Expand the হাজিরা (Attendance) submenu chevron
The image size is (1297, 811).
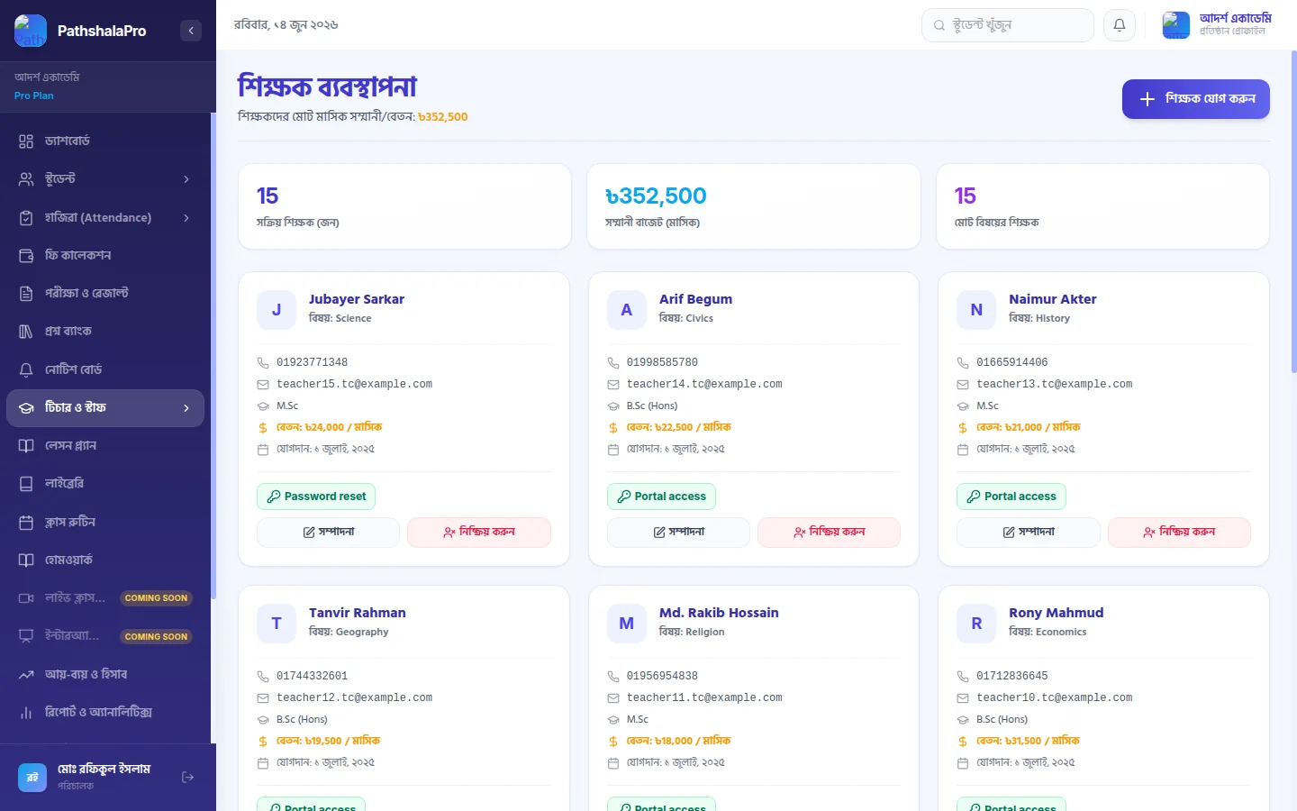pos(186,218)
